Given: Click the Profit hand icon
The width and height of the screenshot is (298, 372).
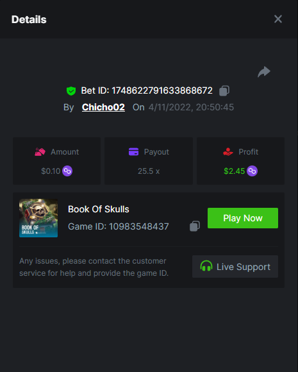Looking at the screenshot, I should click(x=228, y=152).
